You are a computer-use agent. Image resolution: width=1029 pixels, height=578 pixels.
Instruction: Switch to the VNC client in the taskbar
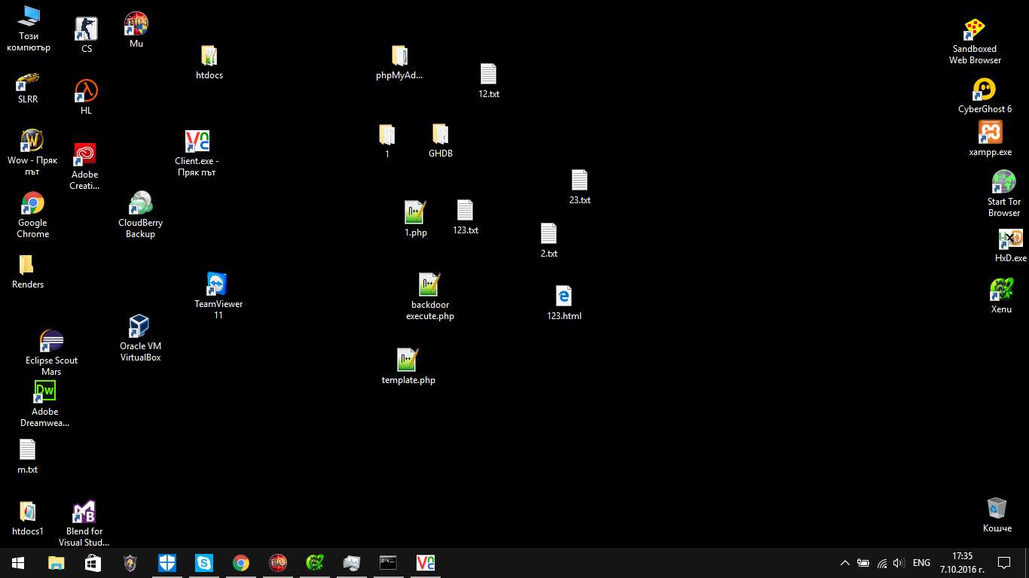[425, 563]
